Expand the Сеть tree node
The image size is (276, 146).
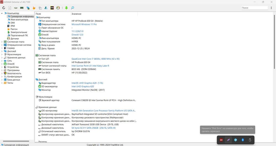click(2, 61)
